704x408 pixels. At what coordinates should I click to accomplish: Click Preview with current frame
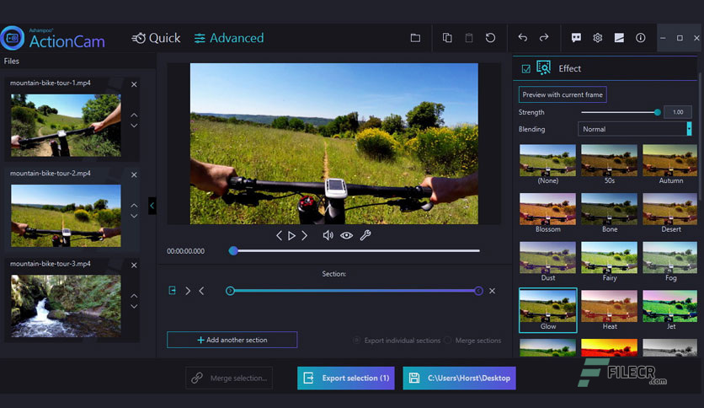[563, 94]
